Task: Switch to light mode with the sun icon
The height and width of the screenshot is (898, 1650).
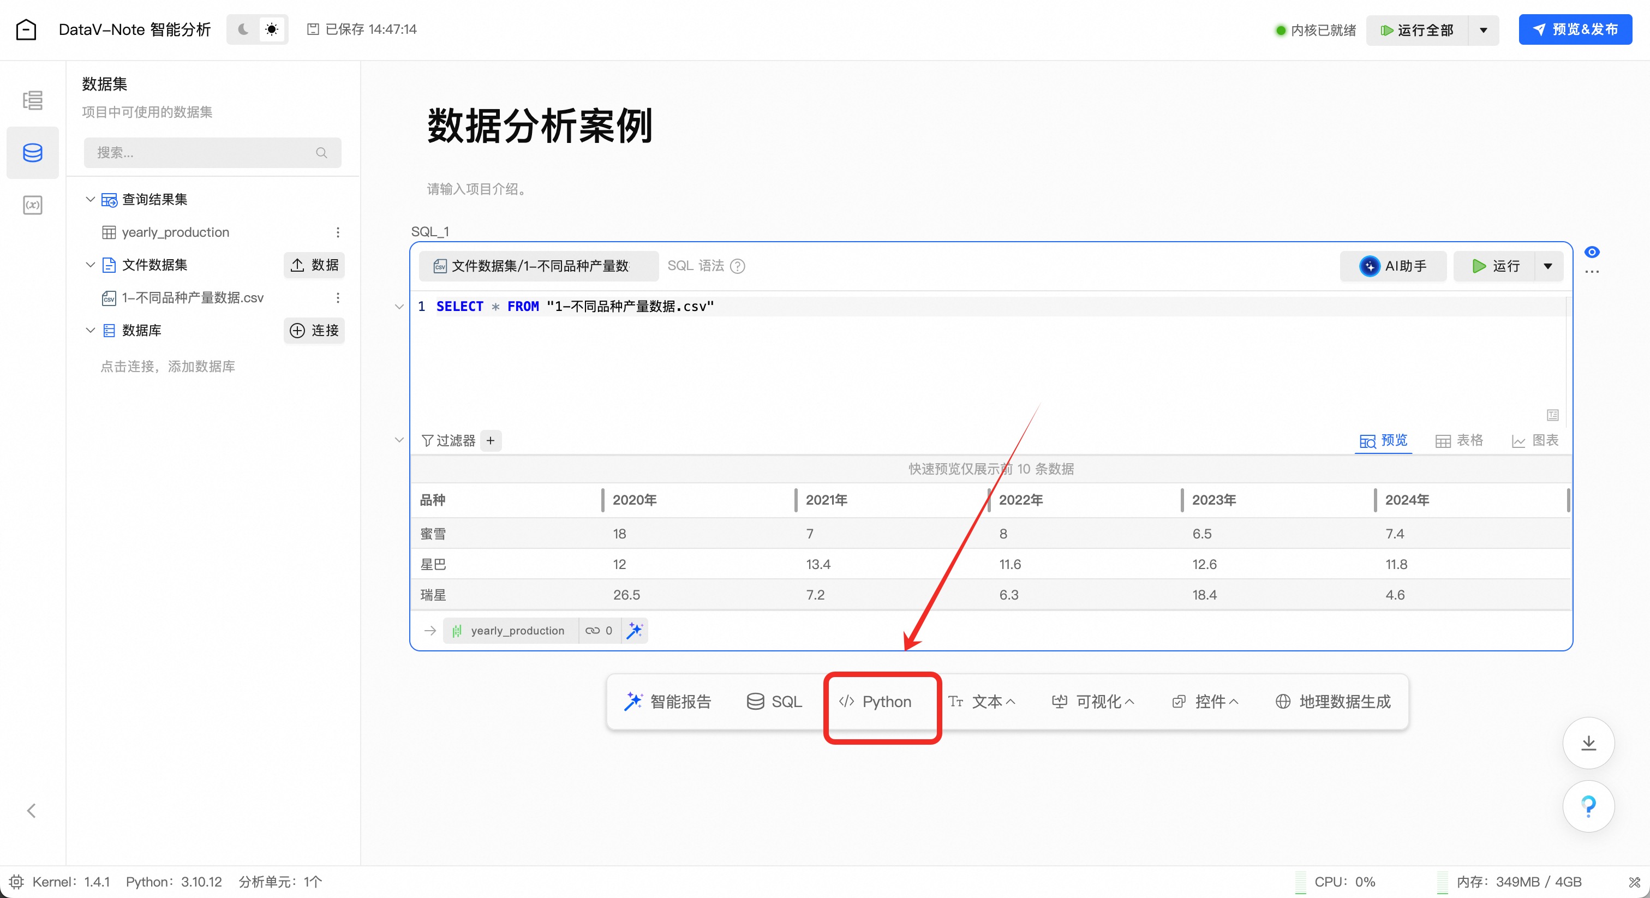Action: pyautogui.click(x=272, y=29)
